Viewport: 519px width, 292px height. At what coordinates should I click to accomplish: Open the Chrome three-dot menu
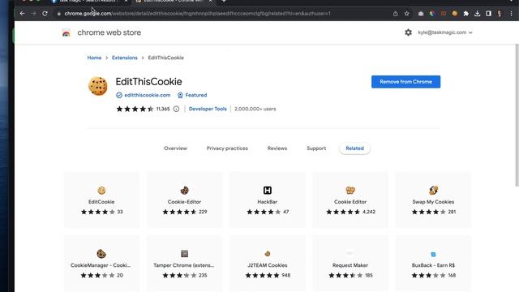tap(512, 14)
